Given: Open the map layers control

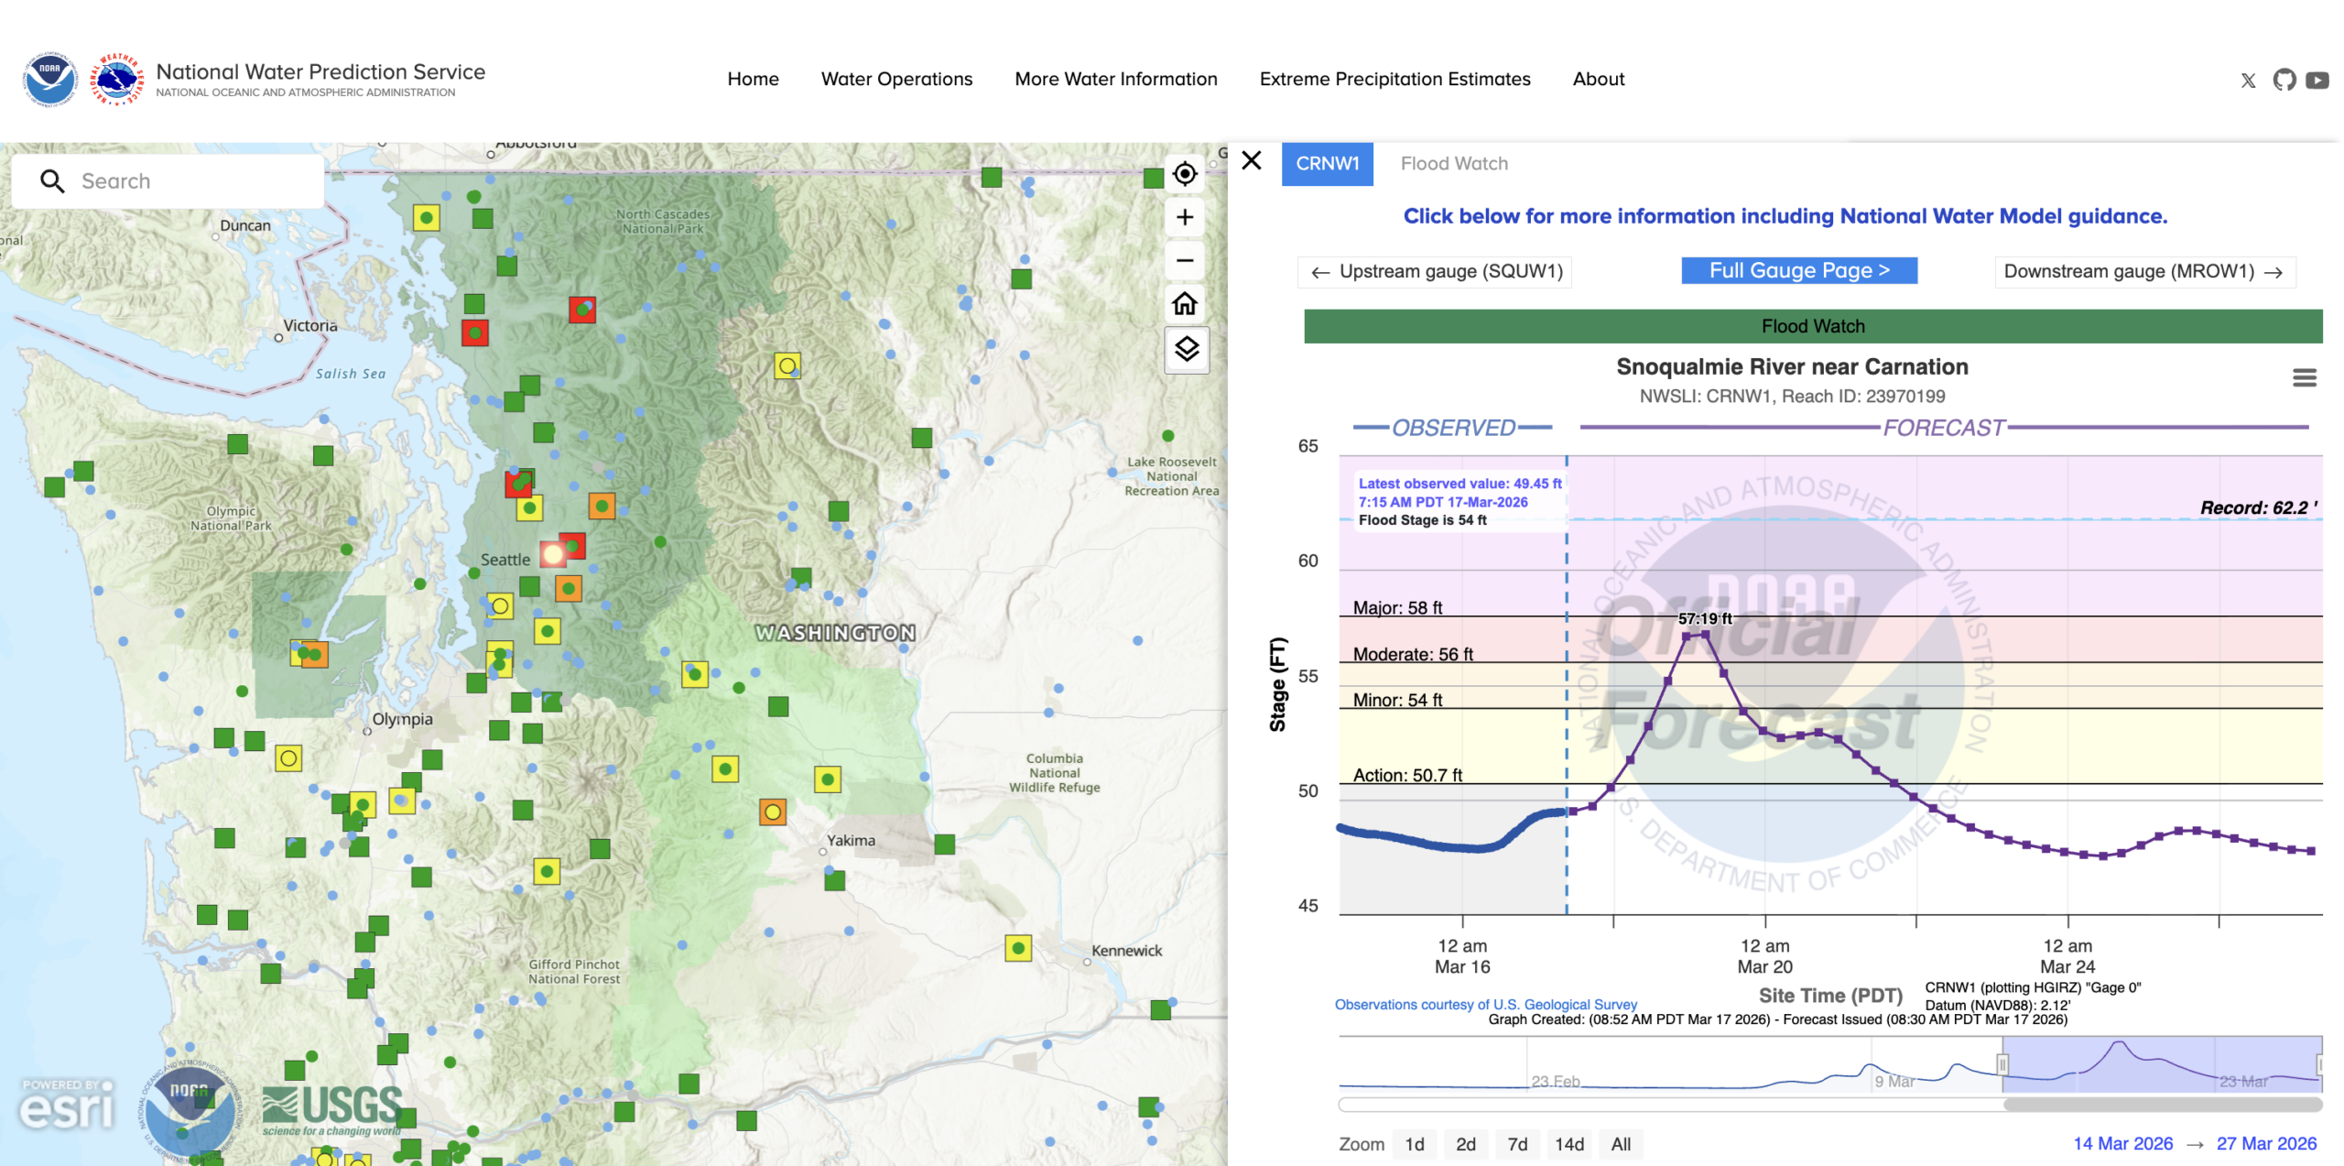Looking at the screenshot, I should click(x=1187, y=349).
